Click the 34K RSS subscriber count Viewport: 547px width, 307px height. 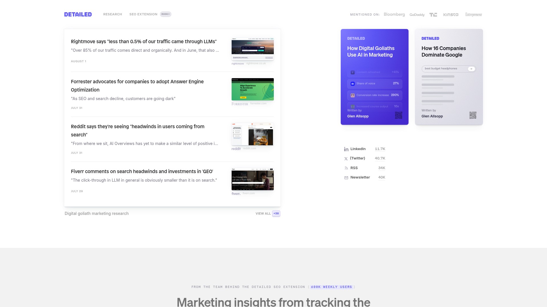382,168
